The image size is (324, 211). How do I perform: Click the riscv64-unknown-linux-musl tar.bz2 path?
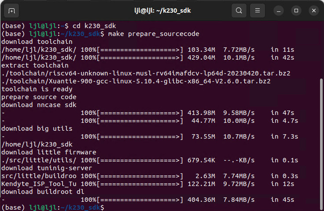tap(146, 73)
